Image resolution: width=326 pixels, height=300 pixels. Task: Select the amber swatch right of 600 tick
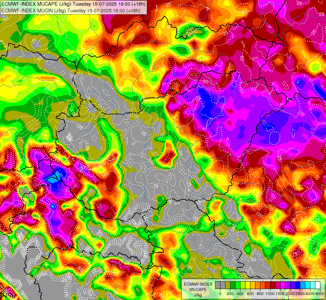click(253, 285)
